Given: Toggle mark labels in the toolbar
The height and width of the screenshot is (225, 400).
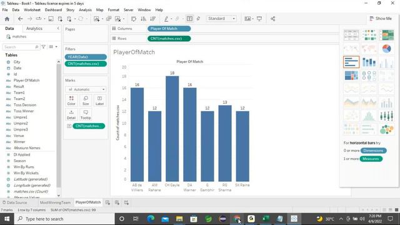Looking at the screenshot, I should 189,19.
